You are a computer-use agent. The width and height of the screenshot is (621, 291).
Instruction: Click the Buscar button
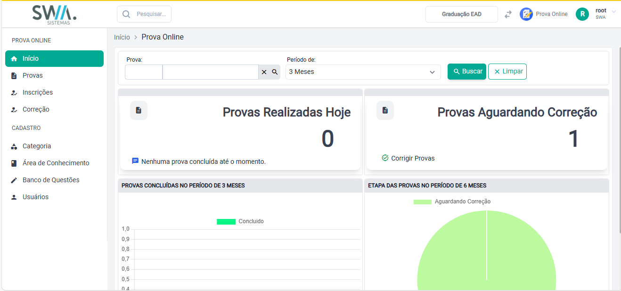pyautogui.click(x=467, y=72)
